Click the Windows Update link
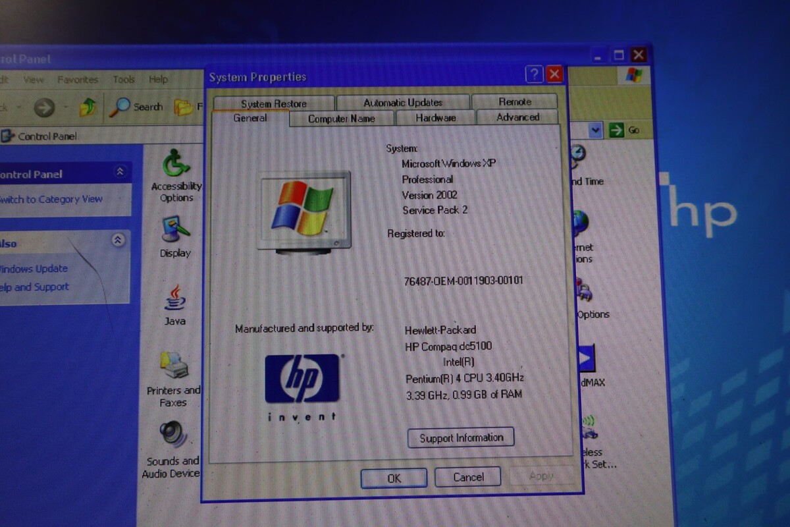 (34, 269)
